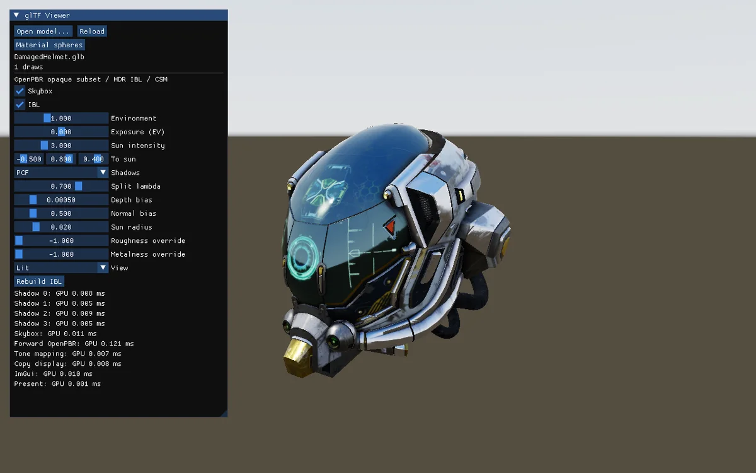
Task: Click the Open model... button
Action: point(43,32)
